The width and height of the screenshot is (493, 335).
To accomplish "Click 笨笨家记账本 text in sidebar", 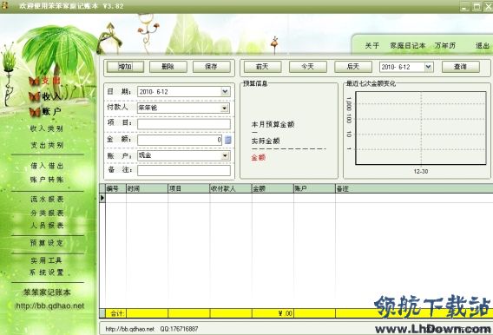I will [x=47, y=292].
